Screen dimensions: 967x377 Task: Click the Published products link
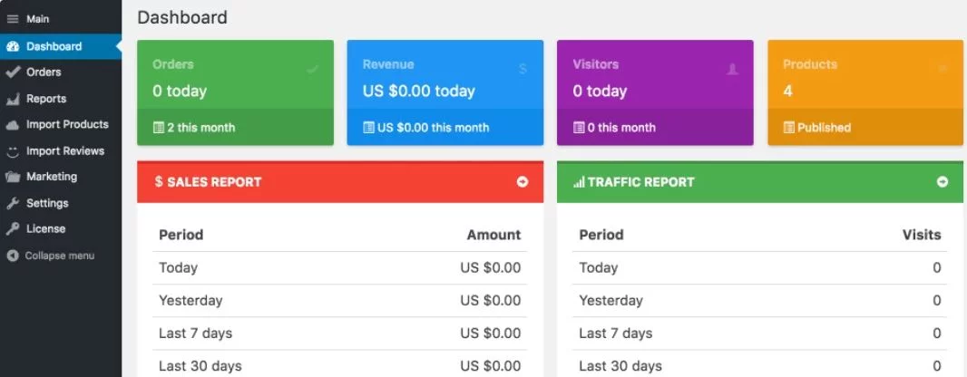pyautogui.click(x=824, y=128)
